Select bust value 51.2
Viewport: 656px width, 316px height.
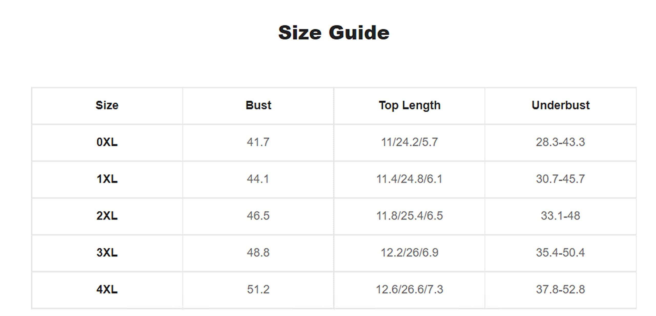click(258, 289)
